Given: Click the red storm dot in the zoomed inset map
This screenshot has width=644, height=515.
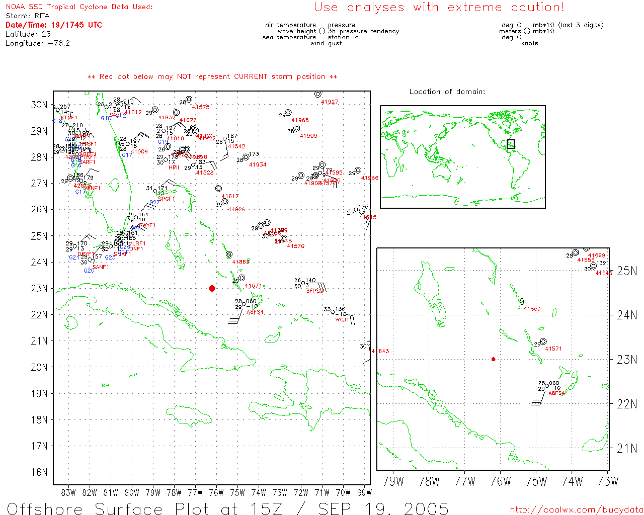Looking at the screenshot, I should [x=493, y=359].
